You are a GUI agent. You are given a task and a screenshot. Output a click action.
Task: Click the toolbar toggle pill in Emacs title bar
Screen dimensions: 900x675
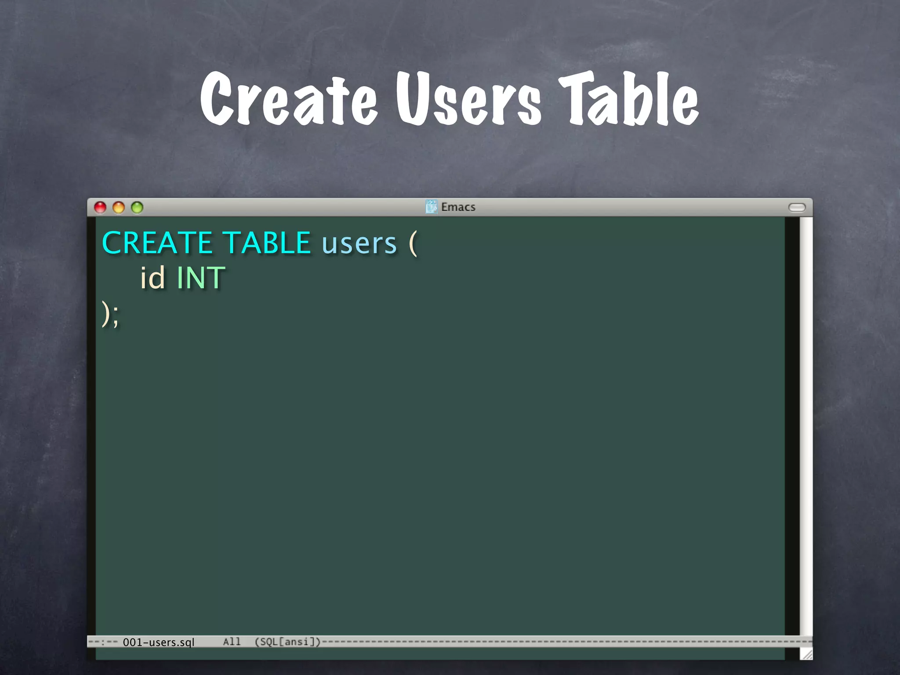pos(797,207)
